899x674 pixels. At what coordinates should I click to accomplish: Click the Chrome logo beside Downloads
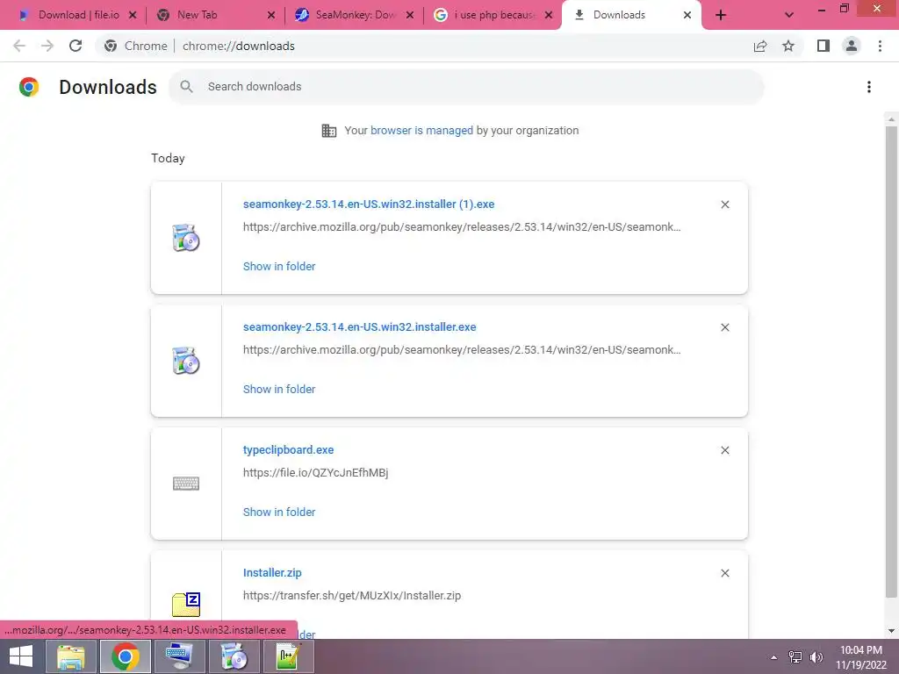[x=29, y=87]
